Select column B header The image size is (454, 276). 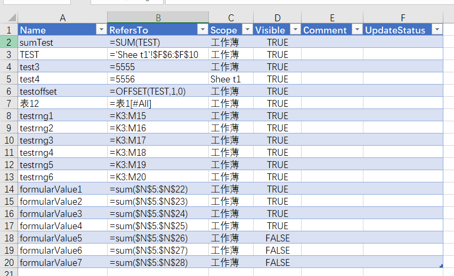pos(158,18)
